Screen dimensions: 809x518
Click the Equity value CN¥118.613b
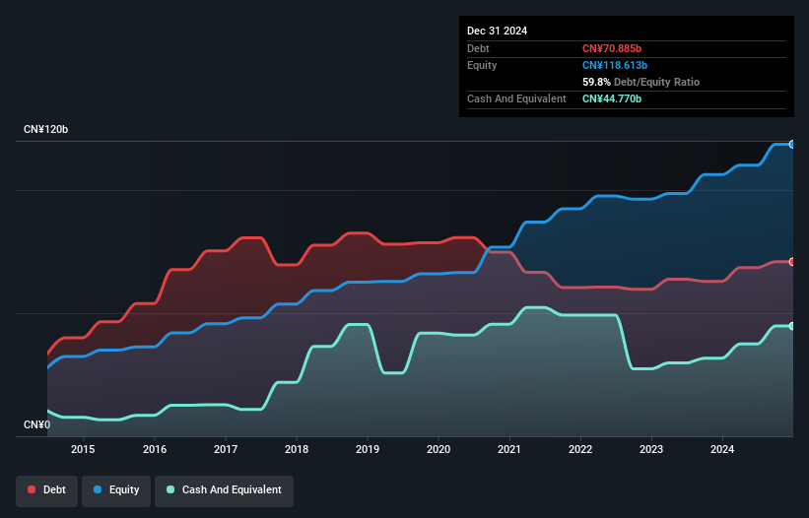pyautogui.click(x=615, y=65)
